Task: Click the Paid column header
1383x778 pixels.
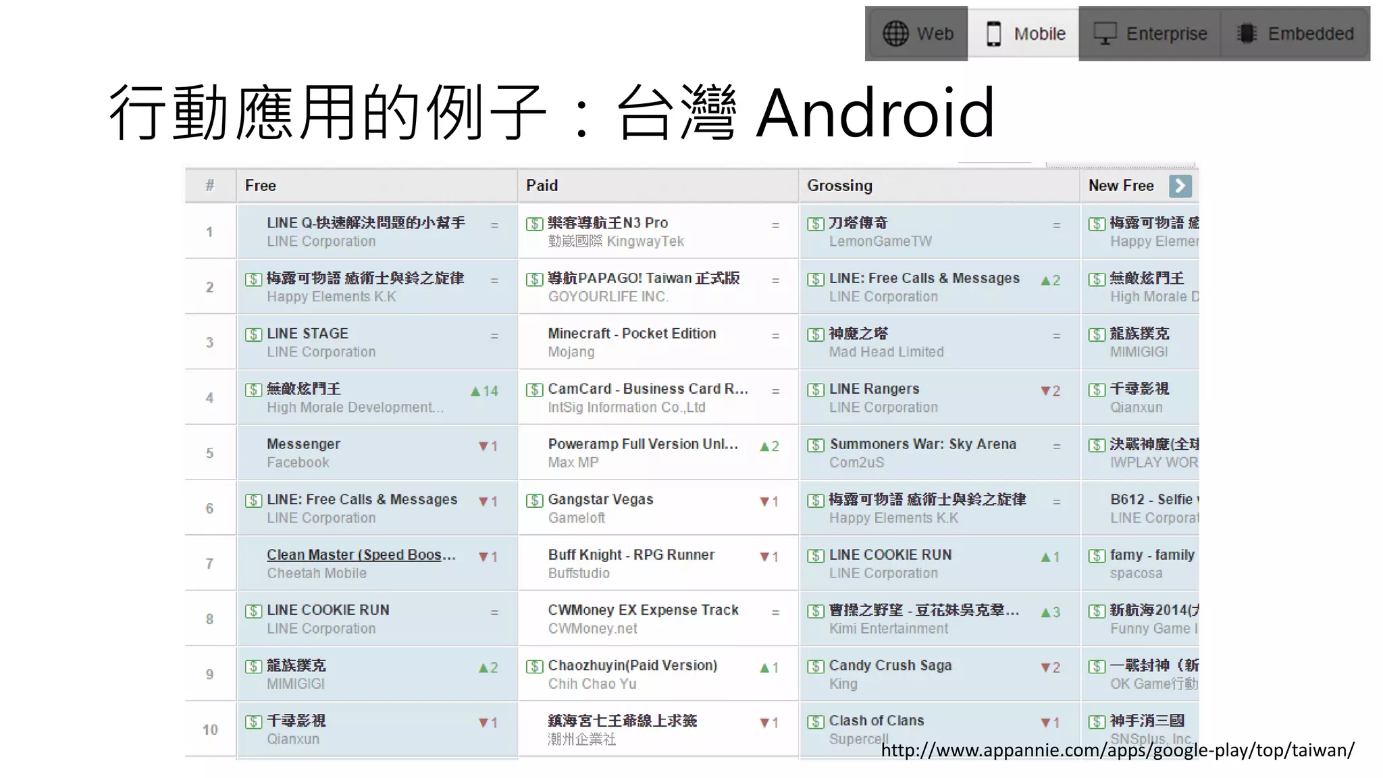Action: tap(542, 186)
